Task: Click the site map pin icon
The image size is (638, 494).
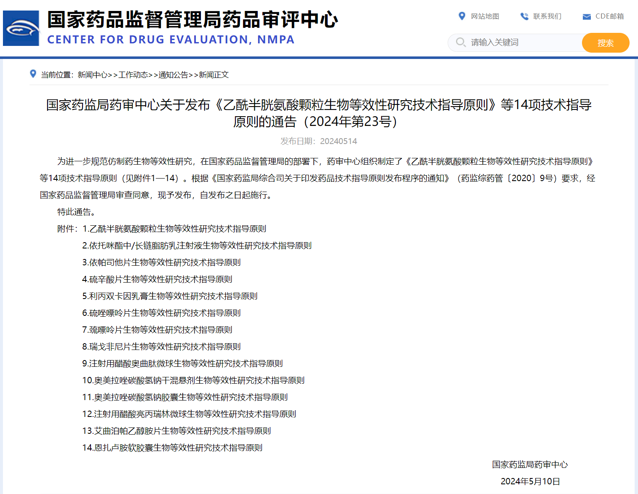Action: coord(462,16)
